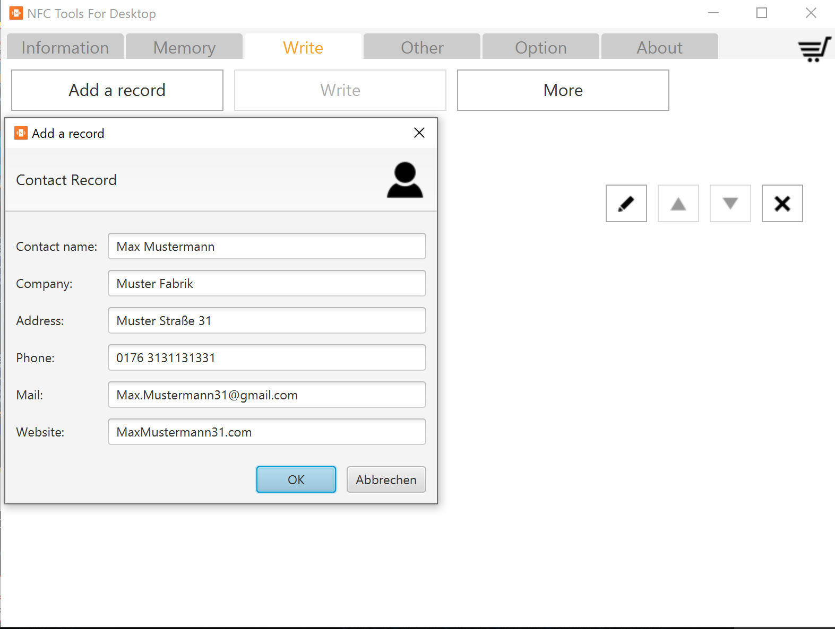Click the pencil edit record icon
This screenshot has width=835, height=629.
[626, 204]
